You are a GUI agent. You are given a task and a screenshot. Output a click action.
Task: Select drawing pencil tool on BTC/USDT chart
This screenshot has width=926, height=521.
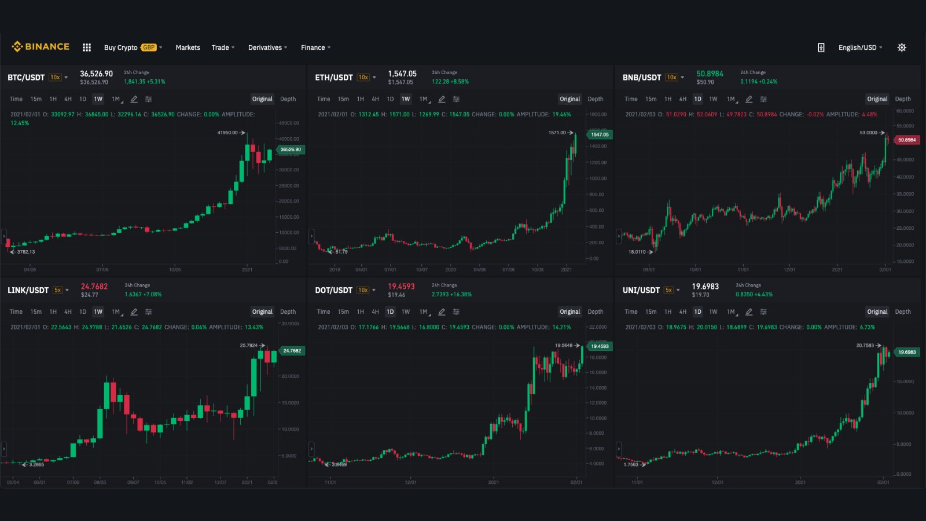coord(134,99)
